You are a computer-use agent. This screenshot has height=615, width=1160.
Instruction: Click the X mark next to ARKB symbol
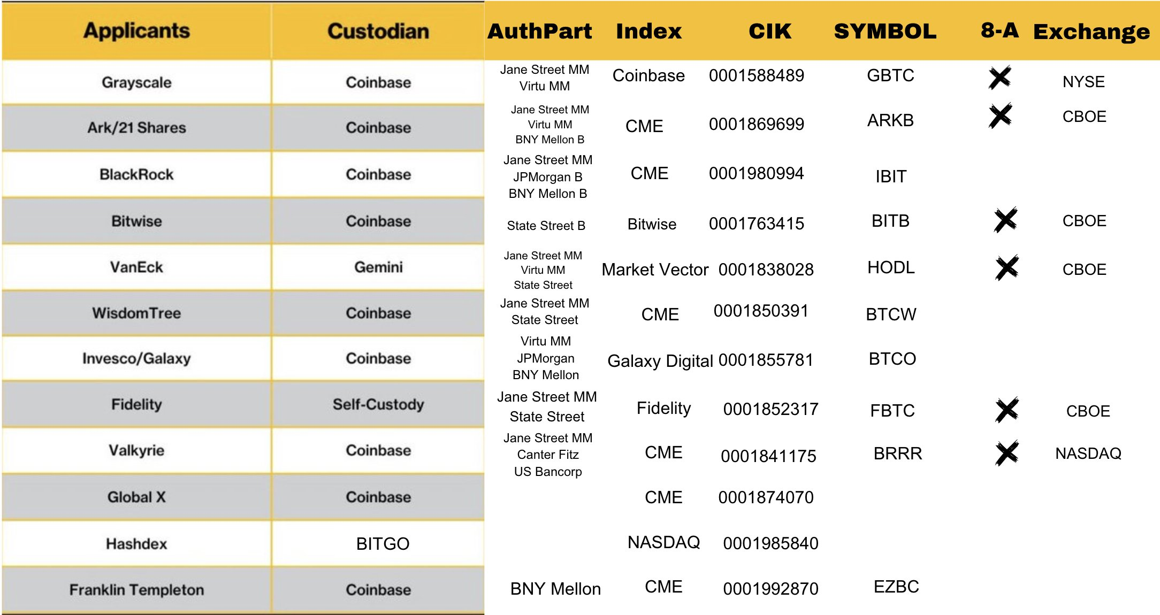click(x=1000, y=116)
